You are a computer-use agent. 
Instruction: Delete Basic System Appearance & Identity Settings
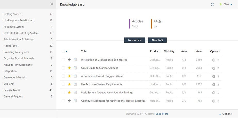click(214, 93)
